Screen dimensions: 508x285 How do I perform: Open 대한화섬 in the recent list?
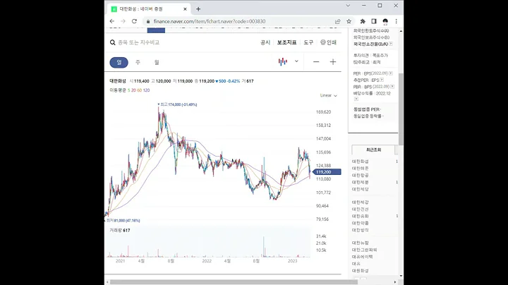tap(361, 162)
